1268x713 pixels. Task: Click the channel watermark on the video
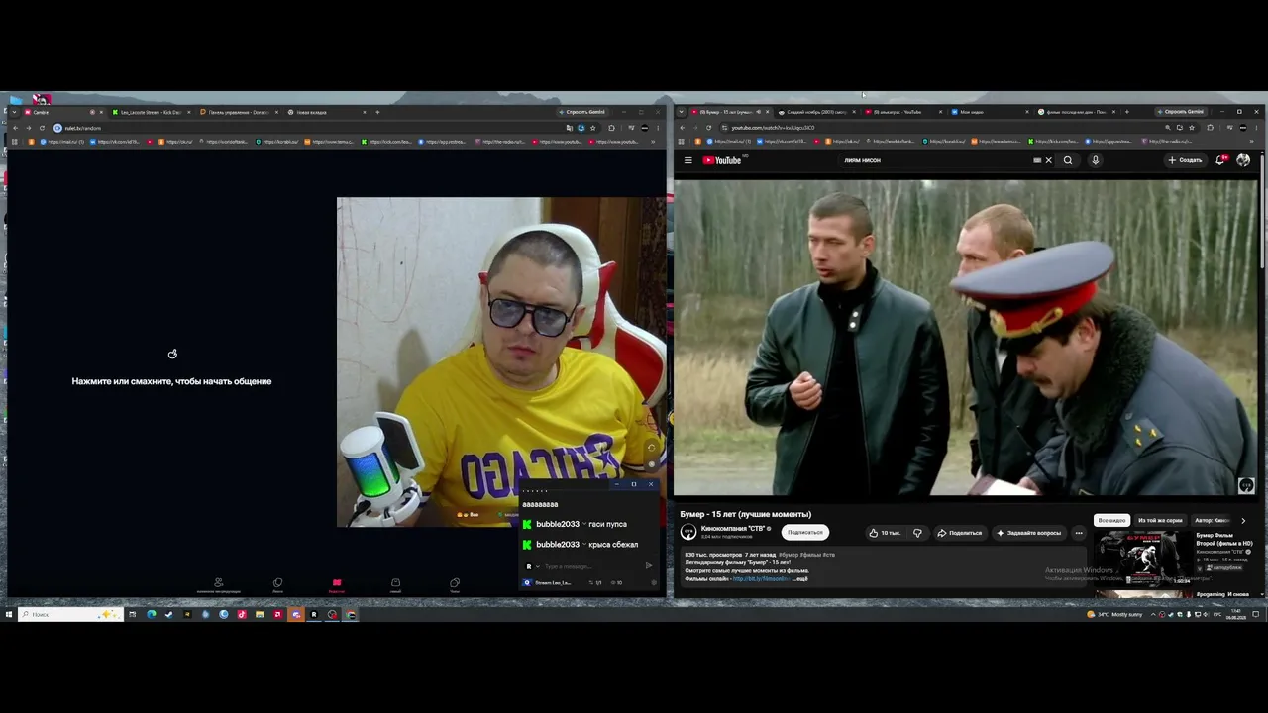[x=1246, y=485]
